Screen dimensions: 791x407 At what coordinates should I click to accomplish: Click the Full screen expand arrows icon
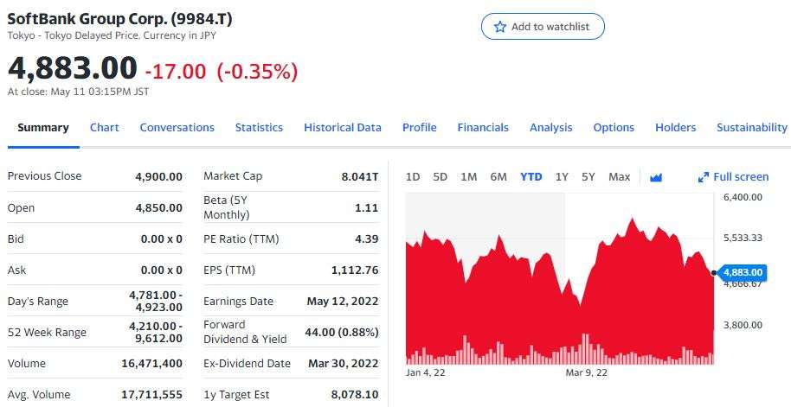[x=704, y=177]
